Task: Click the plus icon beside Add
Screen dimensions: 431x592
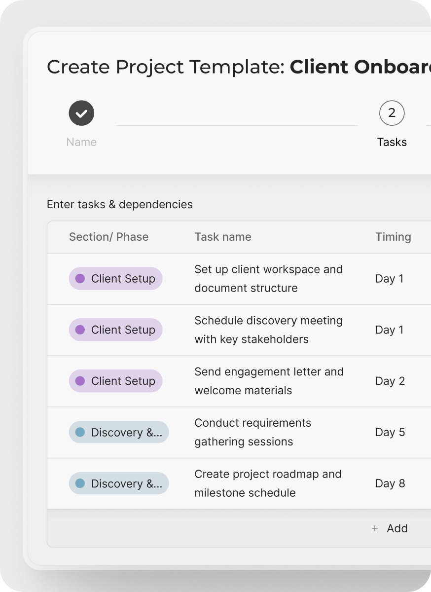Action: (x=375, y=528)
